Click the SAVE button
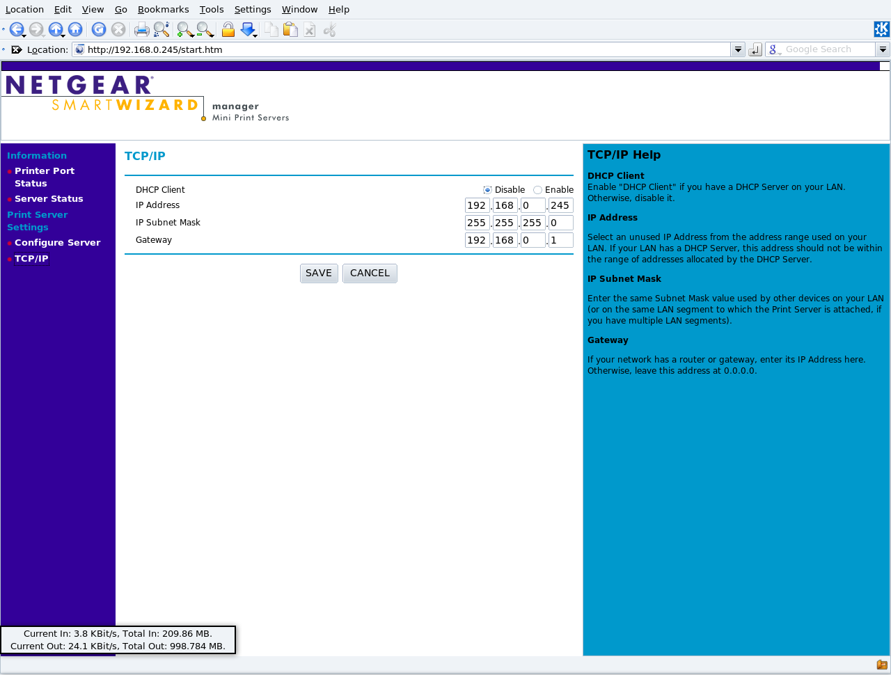 [x=319, y=273]
